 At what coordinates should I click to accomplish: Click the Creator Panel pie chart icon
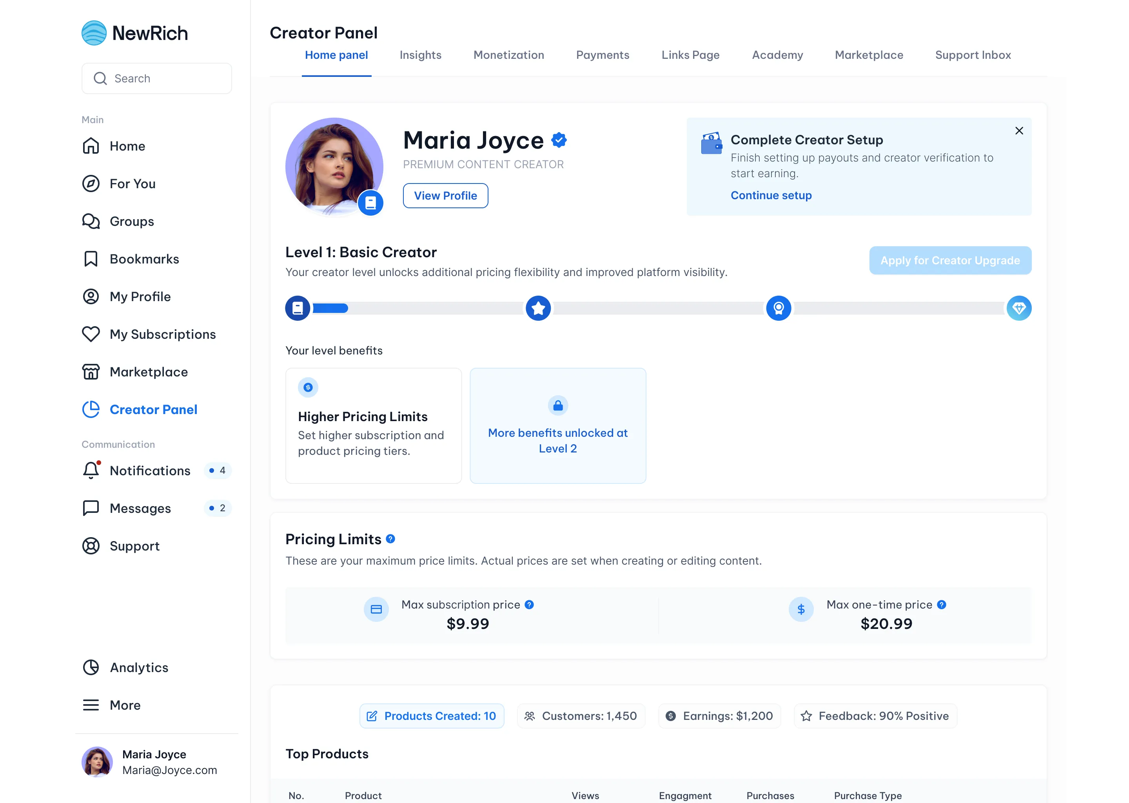(x=91, y=409)
